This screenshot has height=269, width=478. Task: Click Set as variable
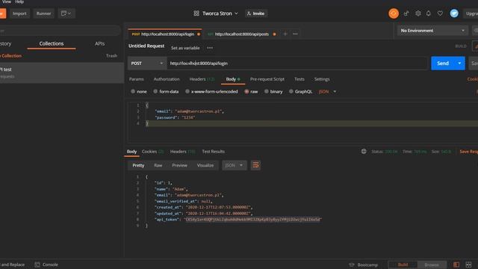[185, 48]
